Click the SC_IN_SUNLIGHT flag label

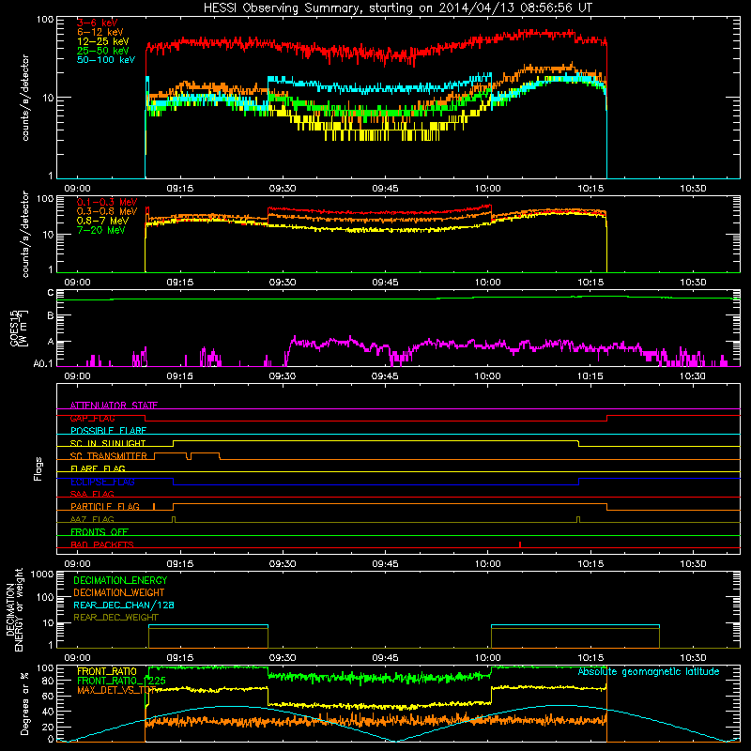tap(108, 443)
